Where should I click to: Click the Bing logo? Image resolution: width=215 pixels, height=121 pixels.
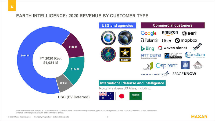pyautogui.click(x=147, y=48)
